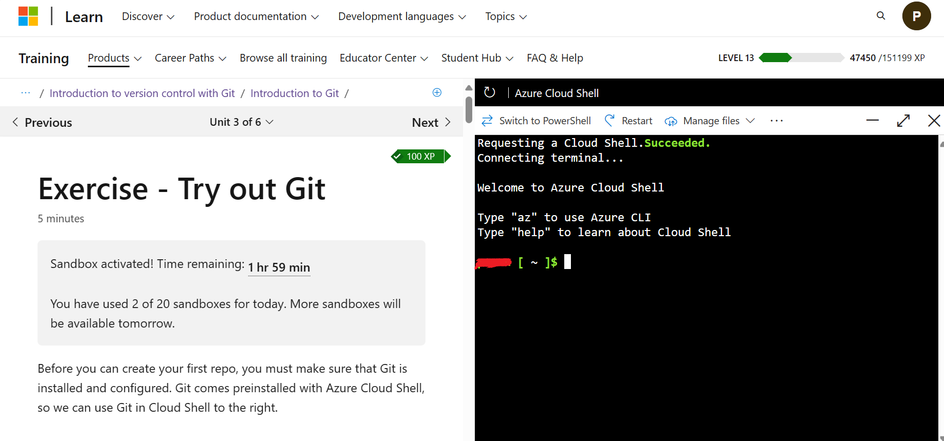Click the 47450 /151199 XP text

[x=887, y=58]
